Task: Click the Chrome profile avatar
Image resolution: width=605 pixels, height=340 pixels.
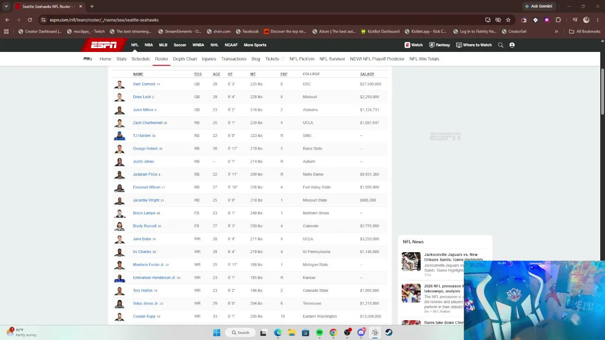Action: [587, 20]
